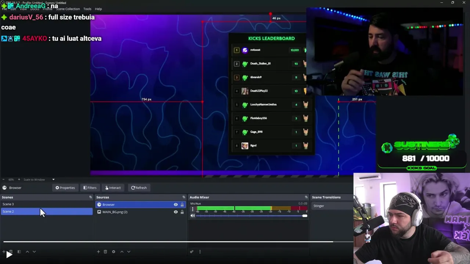Click the KICKS LEADERBOARD title
The height and width of the screenshot is (264, 470).
[x=271, y=38]
